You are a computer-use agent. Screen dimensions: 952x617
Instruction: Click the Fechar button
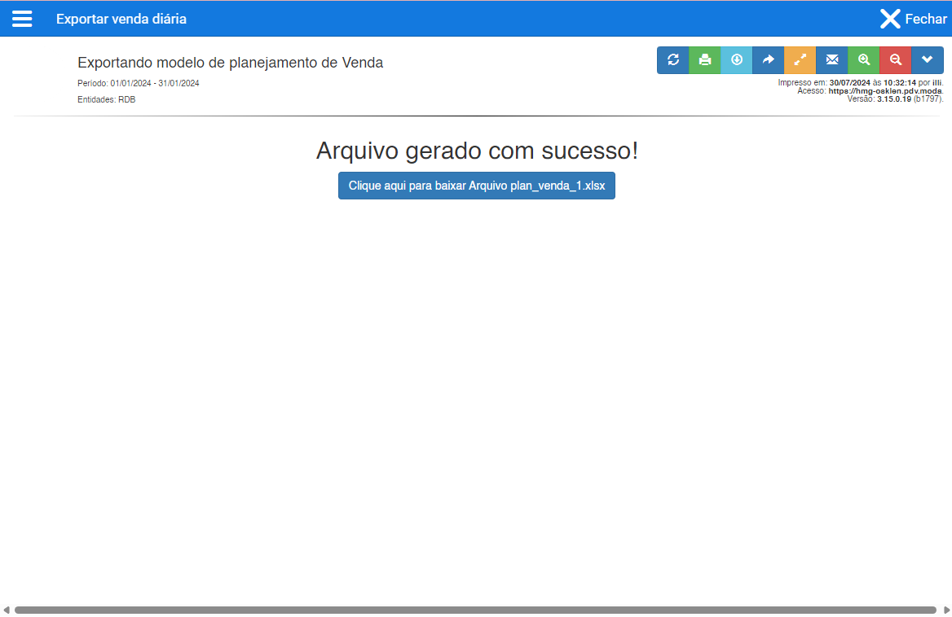913,19
